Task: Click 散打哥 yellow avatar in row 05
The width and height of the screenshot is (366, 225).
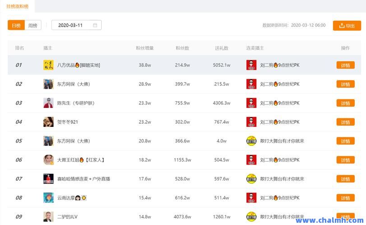Action: coord(251,141)
